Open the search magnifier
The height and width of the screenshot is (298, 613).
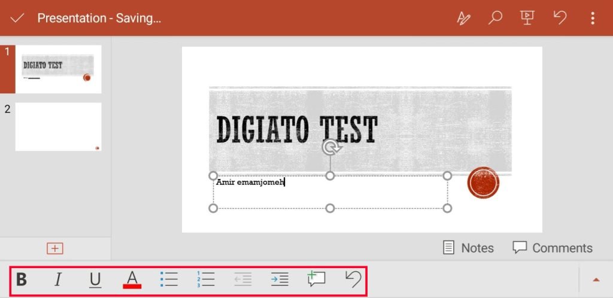[x=495, y=18]
